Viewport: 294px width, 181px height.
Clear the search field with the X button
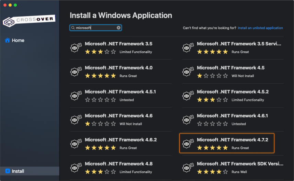point(118,28)
